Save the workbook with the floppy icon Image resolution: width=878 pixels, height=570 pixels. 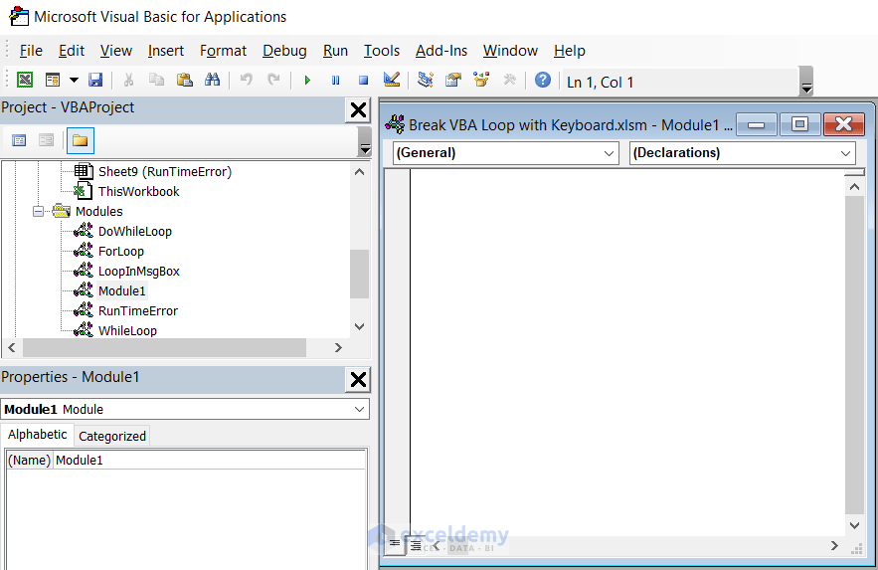pos(95,80)
